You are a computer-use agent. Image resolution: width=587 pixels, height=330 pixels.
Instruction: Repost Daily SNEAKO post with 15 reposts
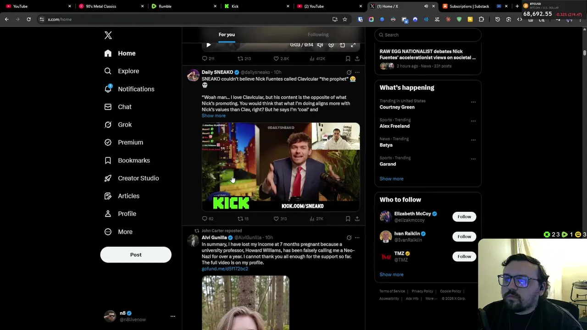pyautogui.click(x=243, y=219)
